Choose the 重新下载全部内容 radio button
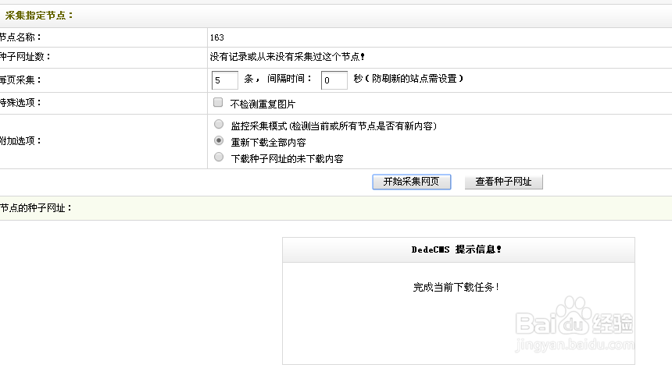Viewport: 672px width, 368px height. click(219, 141)
